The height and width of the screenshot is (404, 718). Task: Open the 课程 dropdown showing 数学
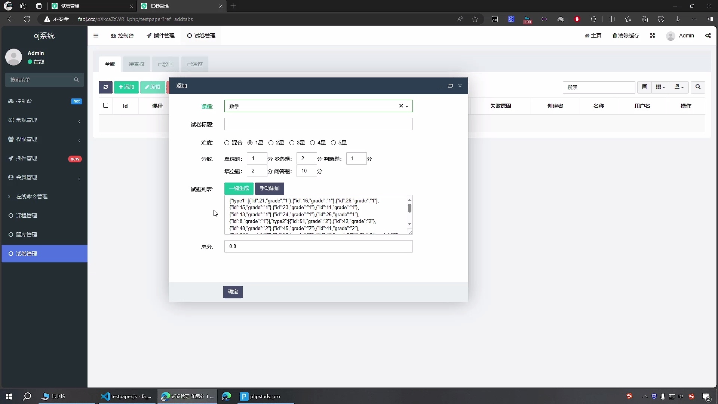318,106
